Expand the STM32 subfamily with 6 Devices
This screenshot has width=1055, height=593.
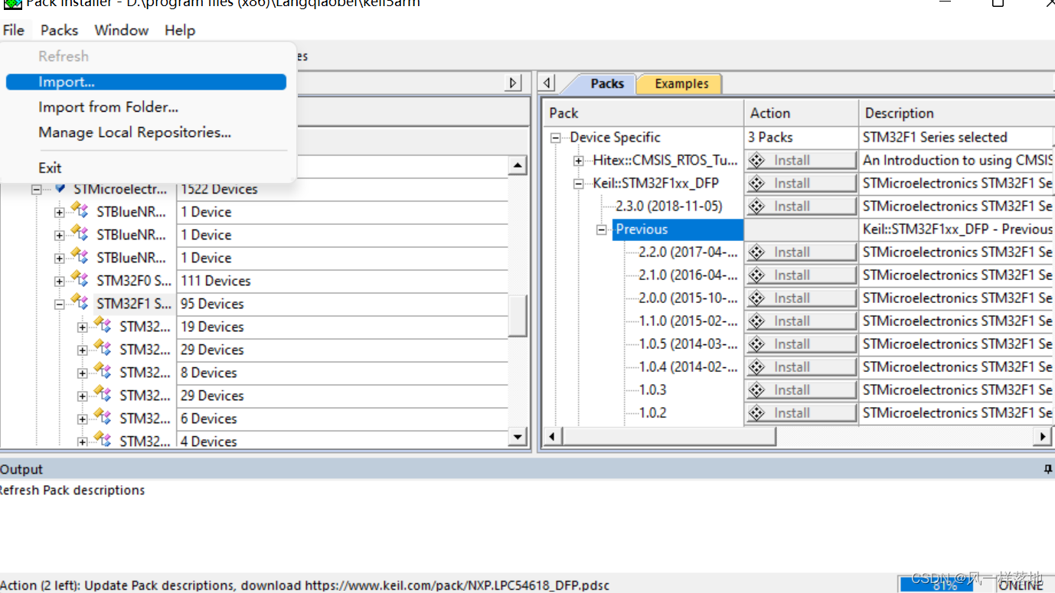tap(82, 419)
